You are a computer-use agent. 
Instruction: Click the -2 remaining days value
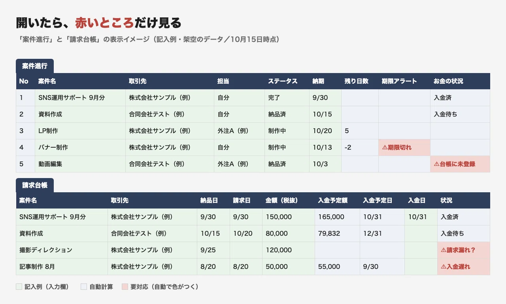pyautogui.click(x=348, y=148)
